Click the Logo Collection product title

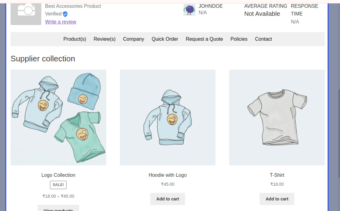(x=58, y=175)
